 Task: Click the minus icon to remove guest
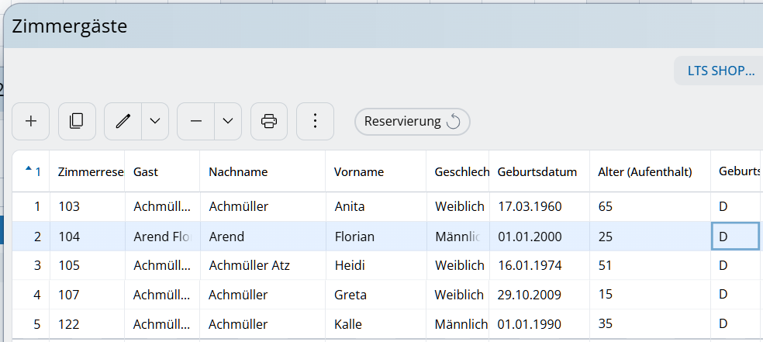click(x=195, y=121)
